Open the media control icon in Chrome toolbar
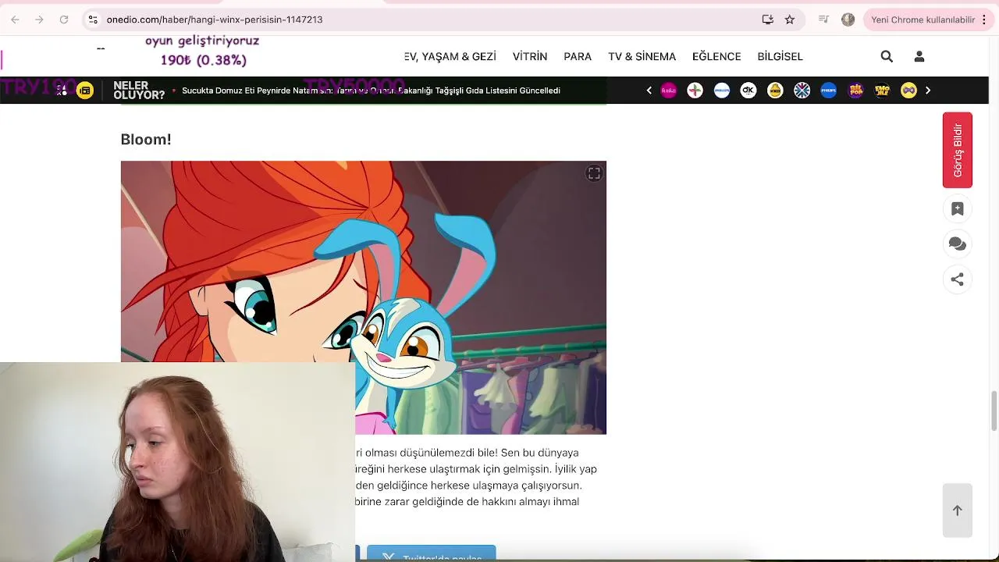 [823, 20]
